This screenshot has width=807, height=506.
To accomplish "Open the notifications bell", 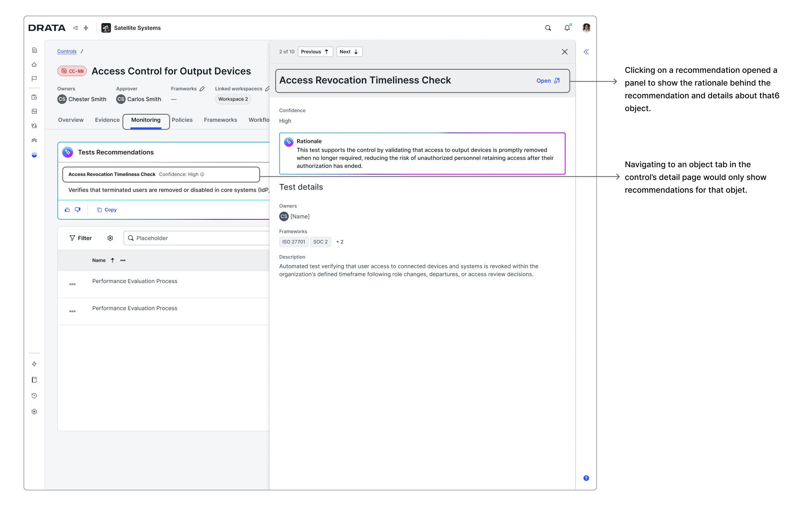I will (567, 28).
